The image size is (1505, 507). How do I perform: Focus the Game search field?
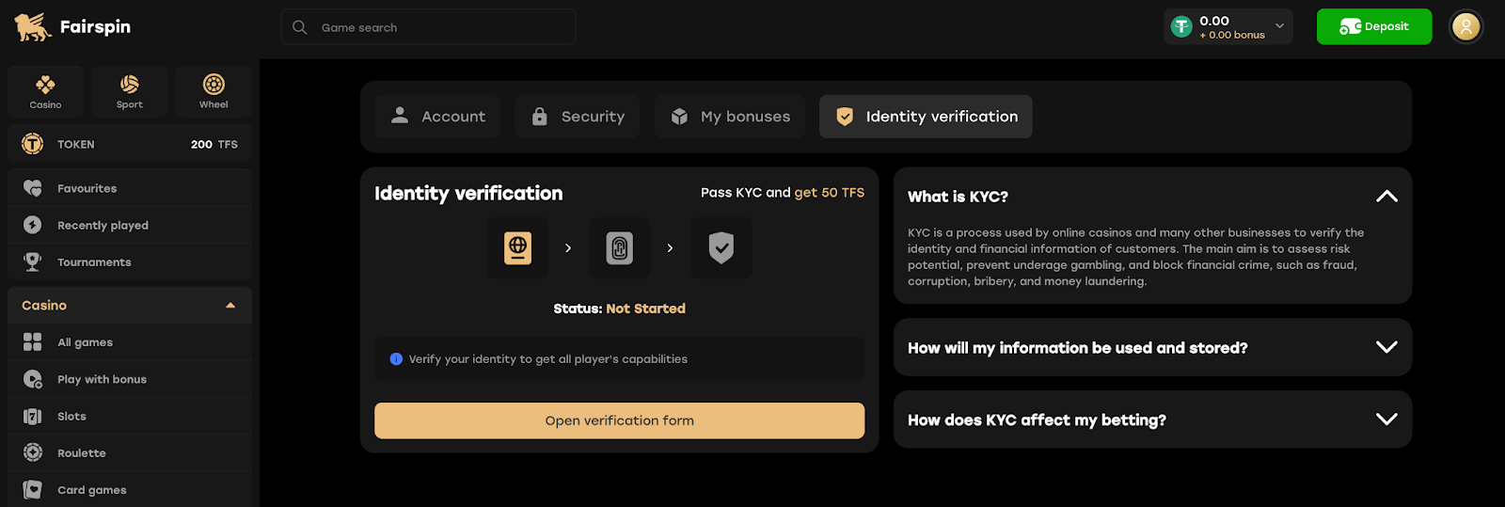click(428, 27)
